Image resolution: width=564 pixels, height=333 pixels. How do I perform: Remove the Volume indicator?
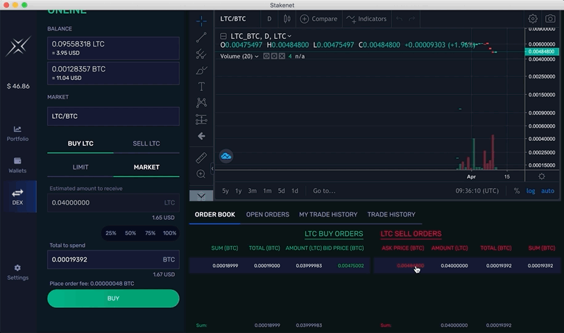pyautogui.click(x=282, y=56)
